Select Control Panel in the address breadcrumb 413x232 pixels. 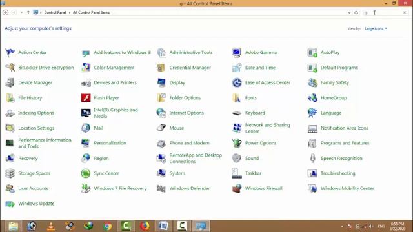tap(55, 12)
